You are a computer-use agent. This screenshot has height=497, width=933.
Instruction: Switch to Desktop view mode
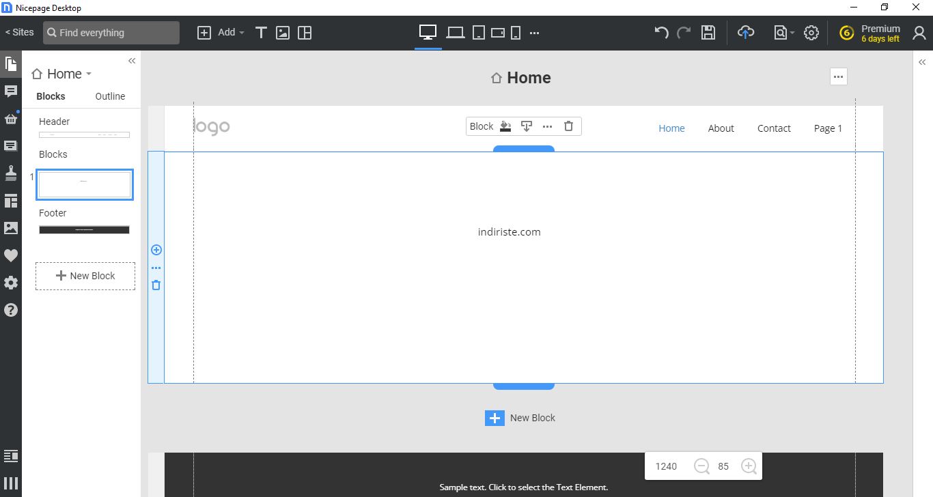tap(428, 32)
